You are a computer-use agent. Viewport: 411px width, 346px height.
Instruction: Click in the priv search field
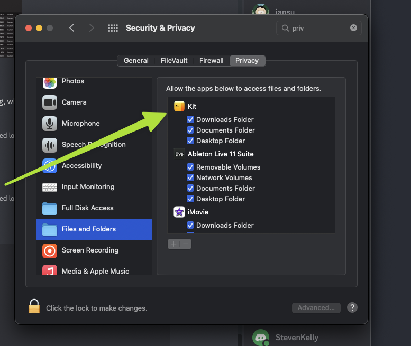[319, 28]
